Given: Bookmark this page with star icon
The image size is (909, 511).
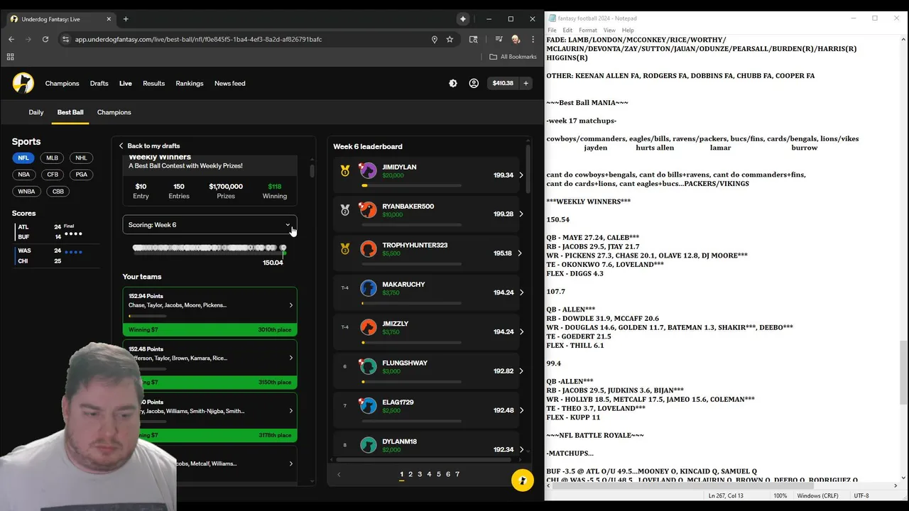Looking at the screenshot, I should pyautogui.click(x=450, y=39).
